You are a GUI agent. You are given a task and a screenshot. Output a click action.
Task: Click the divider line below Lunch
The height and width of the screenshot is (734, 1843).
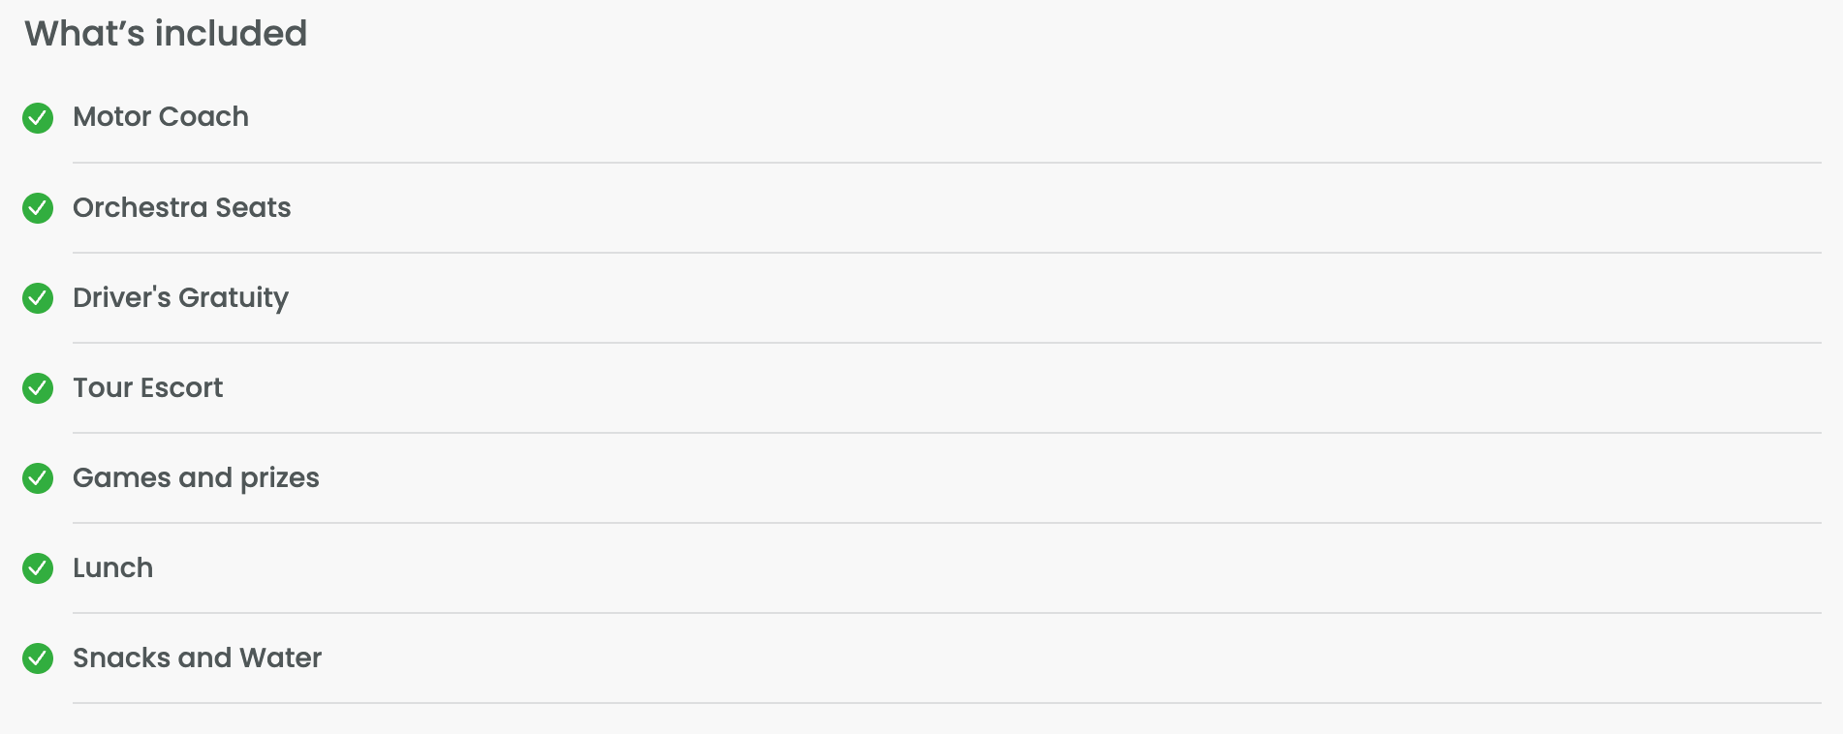tap(947, 613)
